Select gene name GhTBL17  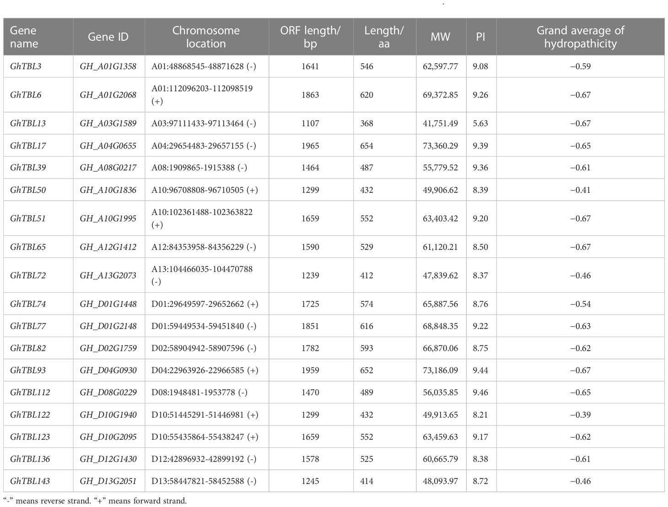pyautogui.click(x=28, y=146)
